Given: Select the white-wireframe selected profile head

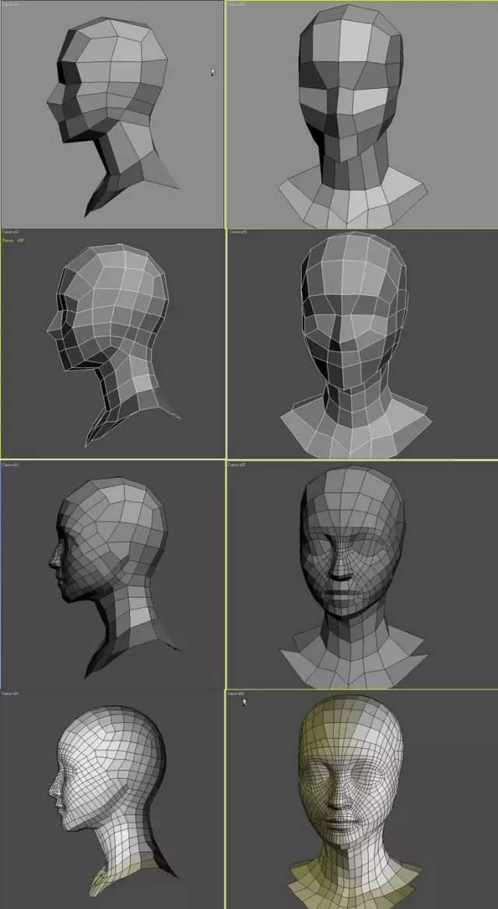Looking at the screenshot, I should [x=113, y=342].
